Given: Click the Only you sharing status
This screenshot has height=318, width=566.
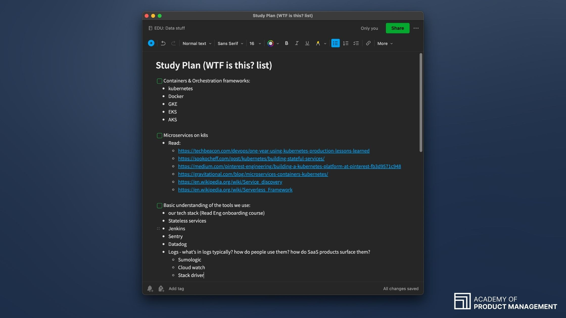Looking at the screenshot, I should click(x=369, y=28).
